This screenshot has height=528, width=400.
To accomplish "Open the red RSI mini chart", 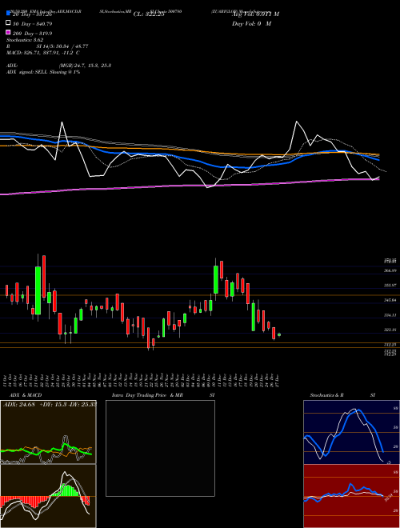I will tap(351, 496).
